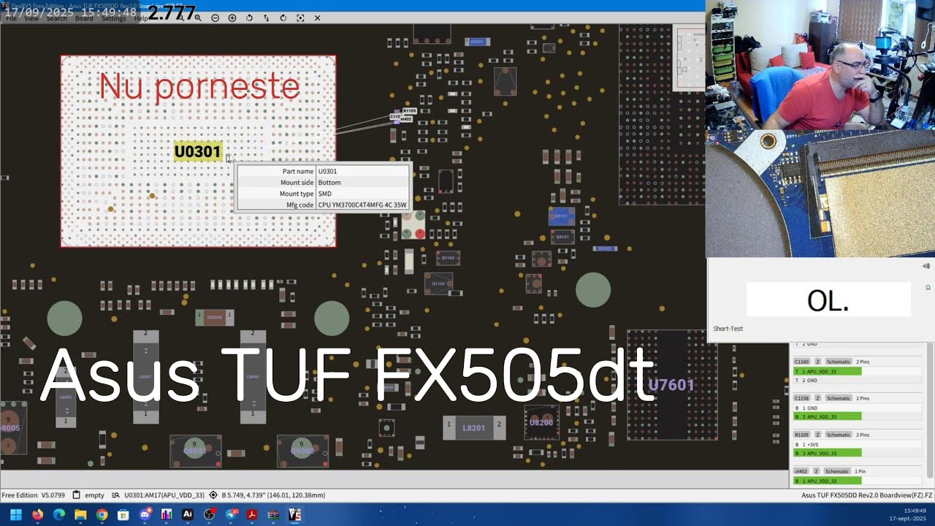This screenshot has width=935, height=526.
Task: Click the V5.0799 version text in status bar
Action: click(53, 495)
